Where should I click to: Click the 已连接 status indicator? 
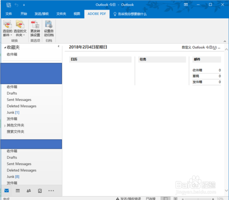click(x=151, y=199)
